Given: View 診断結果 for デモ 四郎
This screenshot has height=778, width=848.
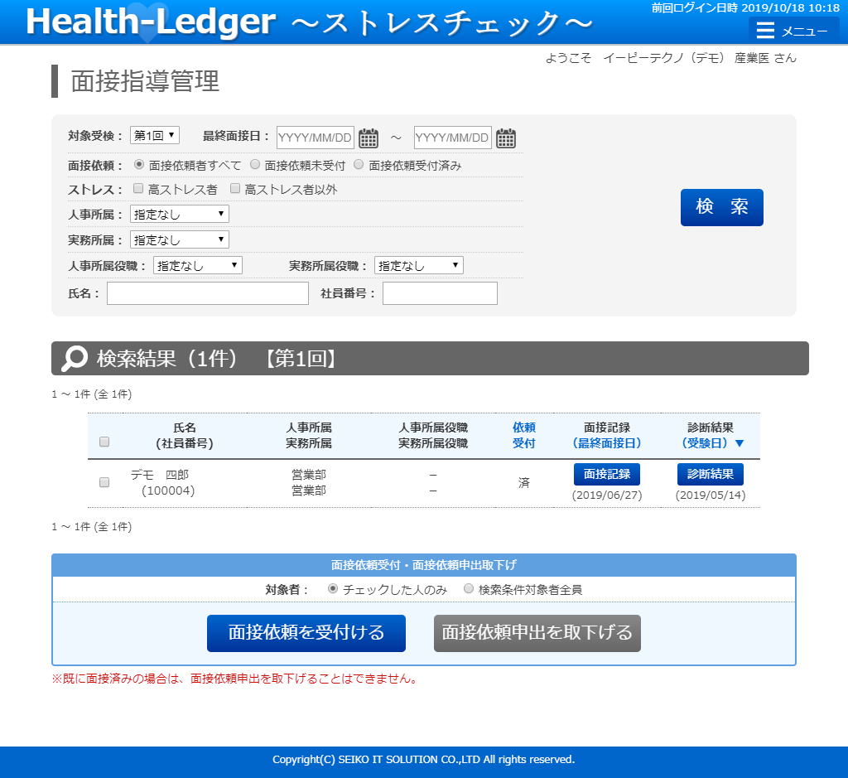Looking at the screenshot, I should tap(710, 474).
